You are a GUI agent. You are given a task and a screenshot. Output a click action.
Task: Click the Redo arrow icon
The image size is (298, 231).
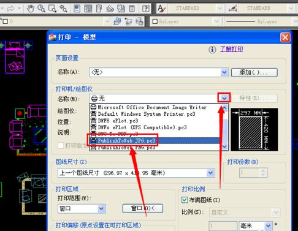click(x=10, y=9)
